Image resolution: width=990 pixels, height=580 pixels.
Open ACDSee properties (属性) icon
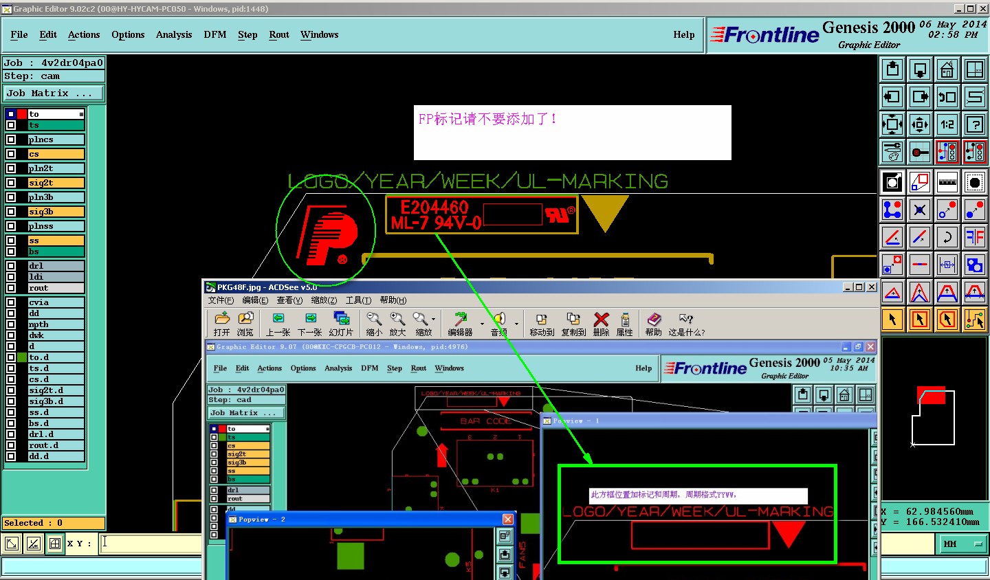(x=625, y=324)
